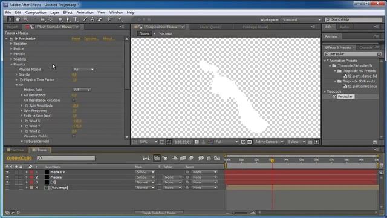Open the Layer menu
The width and height of the screenshot is (387, 218).
54,12
